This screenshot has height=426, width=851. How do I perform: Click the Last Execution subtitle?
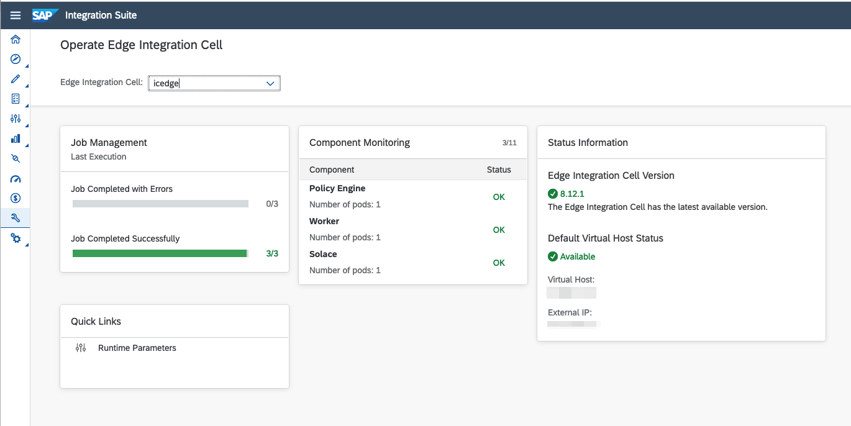click(99, 156)
